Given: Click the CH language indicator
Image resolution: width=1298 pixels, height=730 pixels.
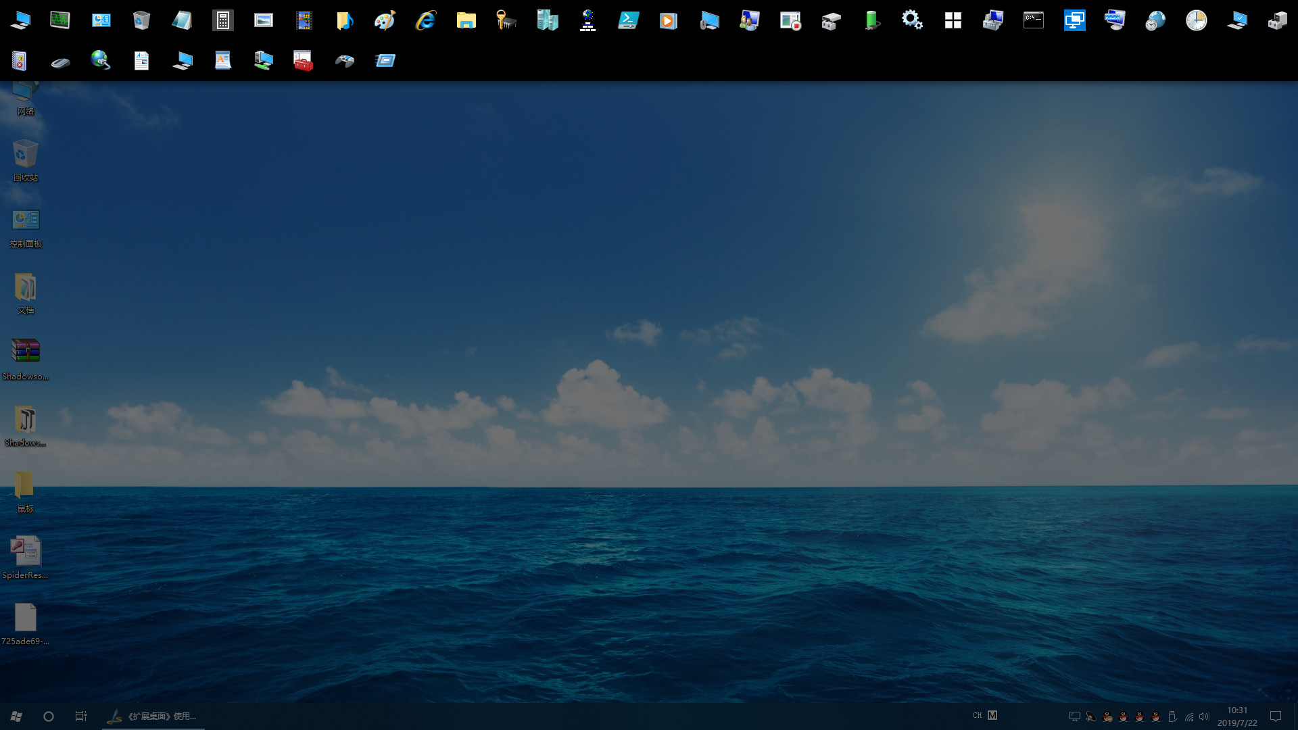Looking at the screenshot, I should coord(976,715).
